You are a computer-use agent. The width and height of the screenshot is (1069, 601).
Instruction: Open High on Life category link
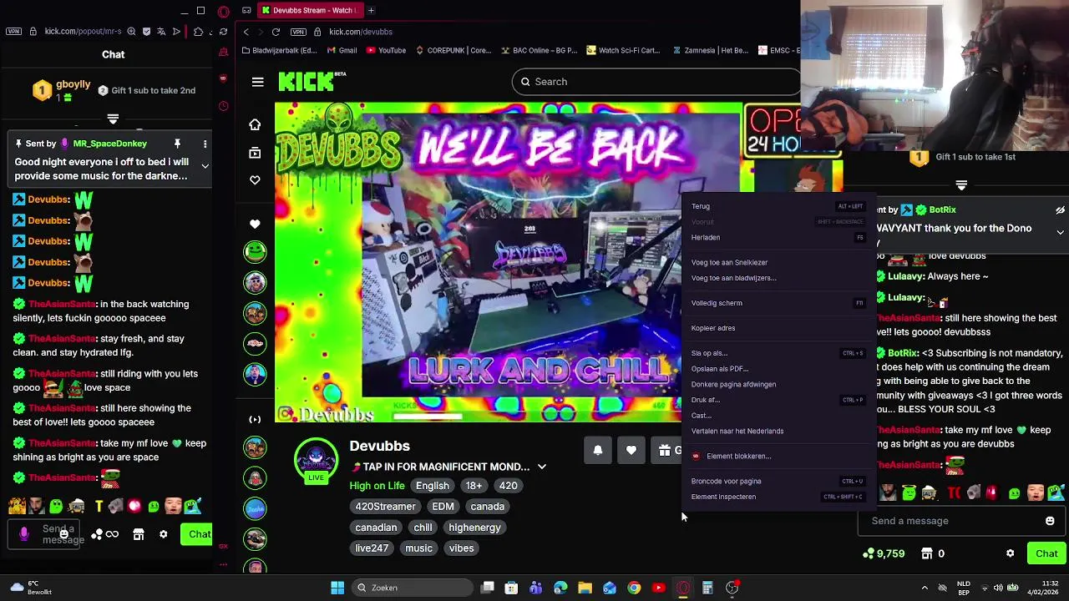[x=377, y=486]
